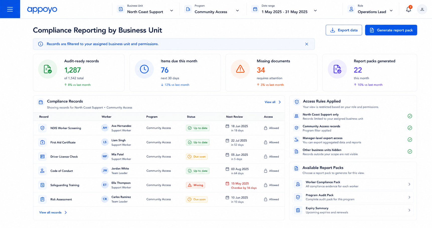432x228 pixels.
Task: Click the NDIS Worker Screening shield icon
Action: [x=42, y=128]
